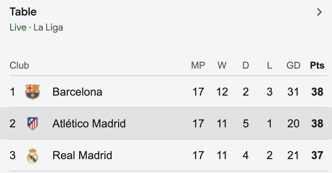Click Real Madrid's 37 points value
This screenshot has width=332, height=173.
[x=317, y=155]
